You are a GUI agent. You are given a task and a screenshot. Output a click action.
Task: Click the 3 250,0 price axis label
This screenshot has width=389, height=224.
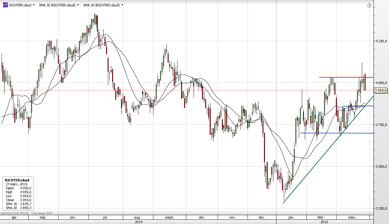[x=382, y=208]
